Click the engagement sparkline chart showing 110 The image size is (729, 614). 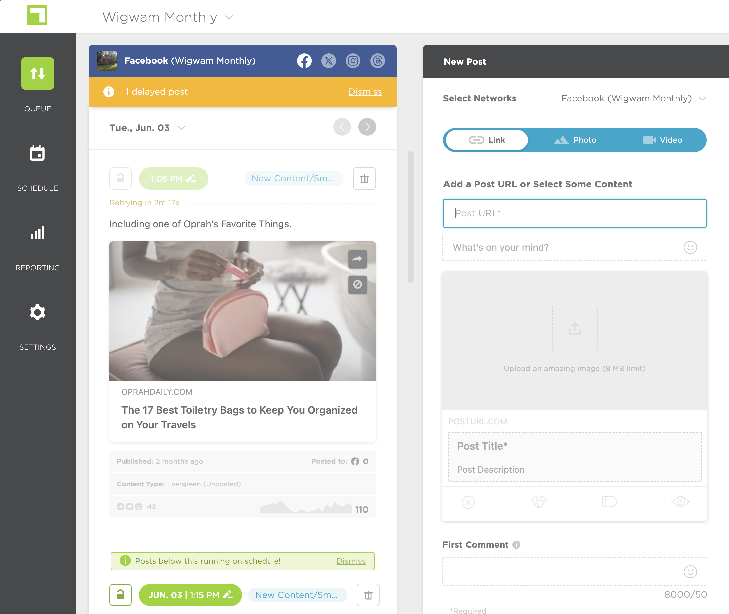pos(305,507)
